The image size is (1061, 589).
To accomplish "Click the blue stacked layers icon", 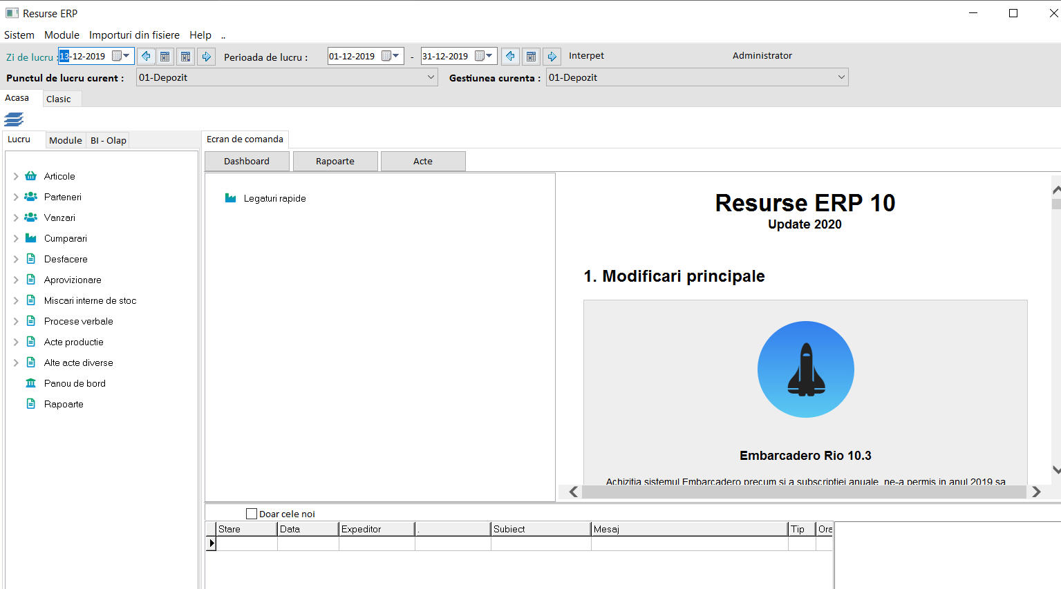I will point(14,119).
